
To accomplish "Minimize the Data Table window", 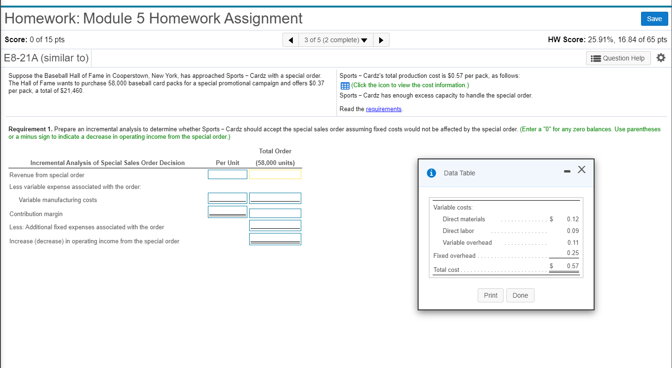I will (x=567, y=170).
